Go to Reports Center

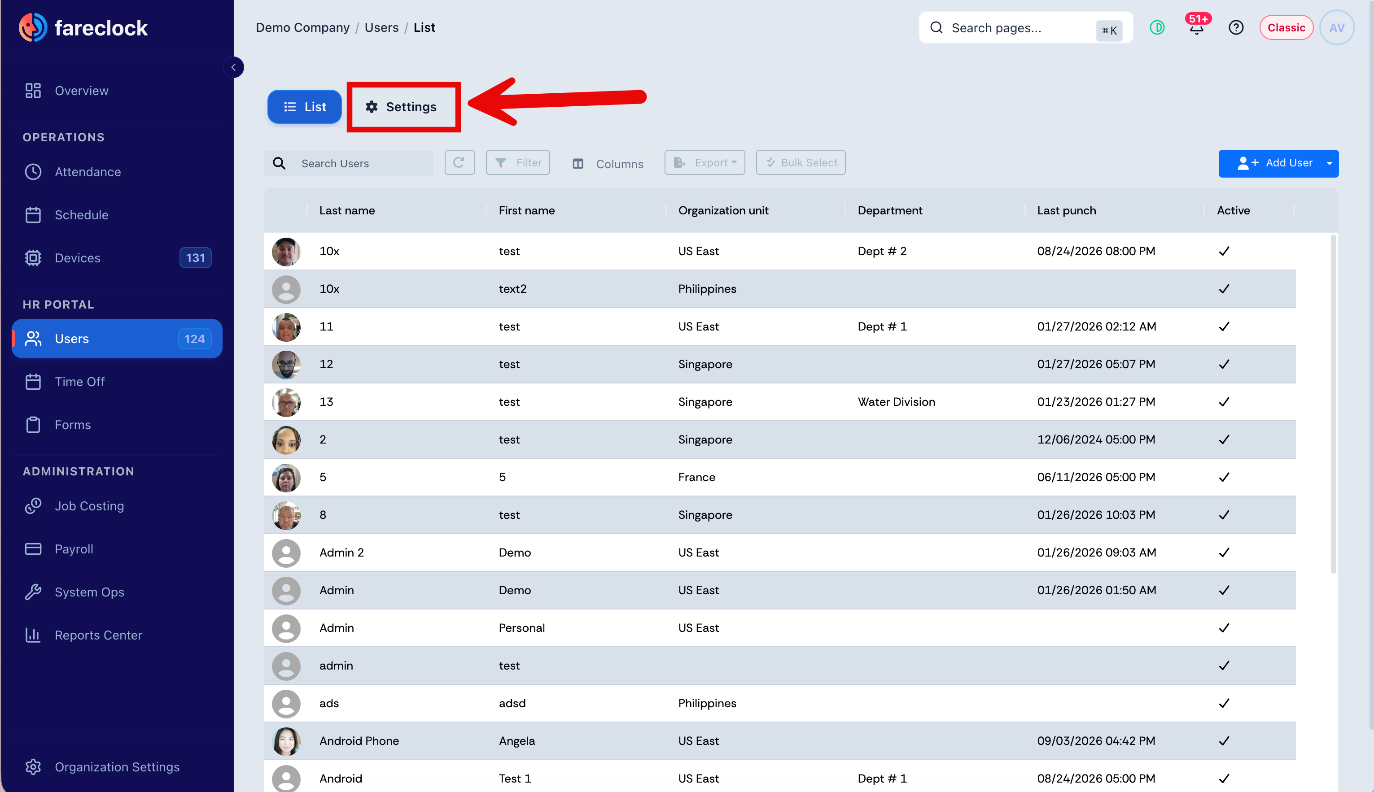(x=117, y=635)
